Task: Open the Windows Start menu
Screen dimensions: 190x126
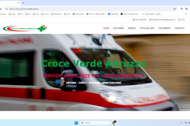Action: click(76, 123)
